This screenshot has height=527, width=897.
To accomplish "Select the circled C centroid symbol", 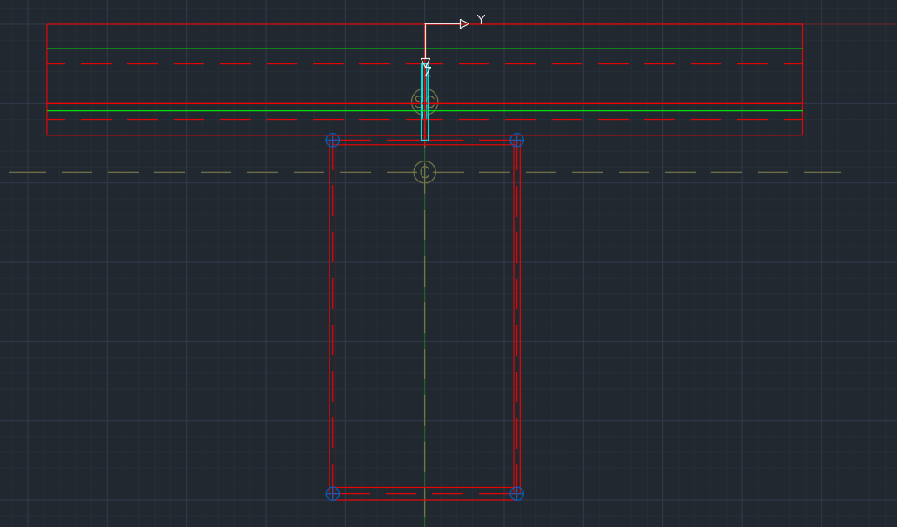I will pyautogui.click(x=424, y=172).
